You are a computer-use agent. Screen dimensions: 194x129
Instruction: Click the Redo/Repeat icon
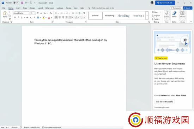pyautogui.click(x=31, y=3)
